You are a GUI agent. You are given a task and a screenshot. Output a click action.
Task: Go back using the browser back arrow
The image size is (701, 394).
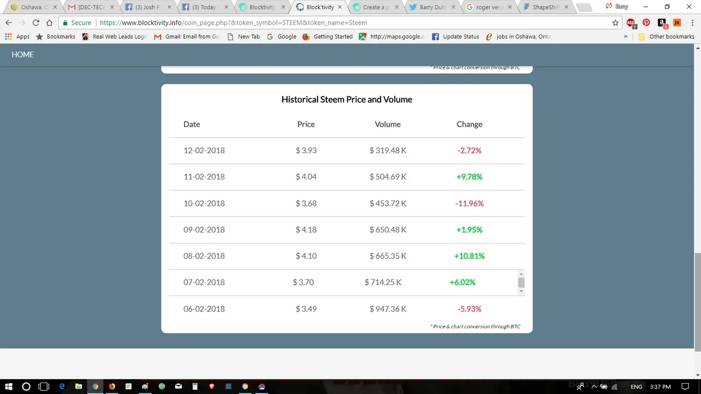click(x=8, y=22)
